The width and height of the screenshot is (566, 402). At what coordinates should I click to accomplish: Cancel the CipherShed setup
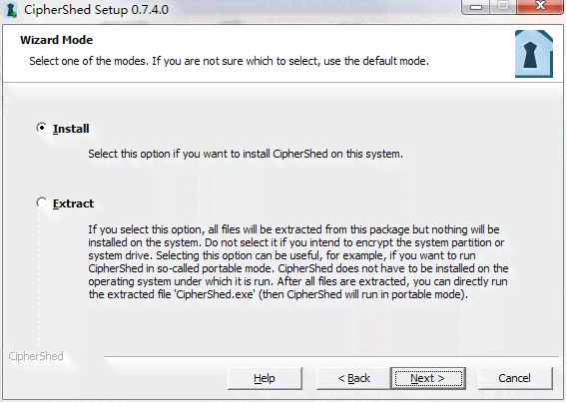[x=515, y=378]
